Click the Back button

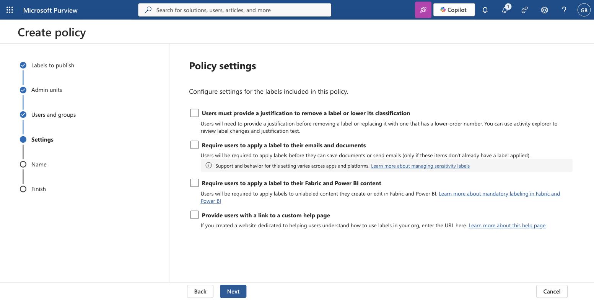(200, 292)
